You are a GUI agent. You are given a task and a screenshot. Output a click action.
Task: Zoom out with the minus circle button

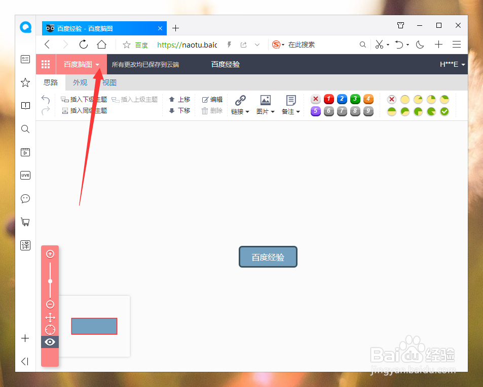coord(50,305)
